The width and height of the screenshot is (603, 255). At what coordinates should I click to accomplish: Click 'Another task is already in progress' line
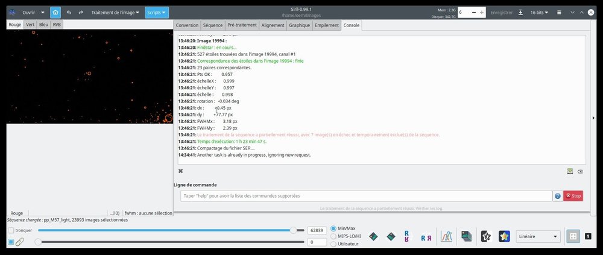(x=254, y=155)
